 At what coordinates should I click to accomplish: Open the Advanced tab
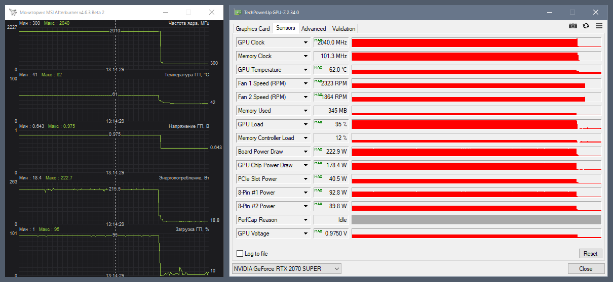(x=314, y=29)
